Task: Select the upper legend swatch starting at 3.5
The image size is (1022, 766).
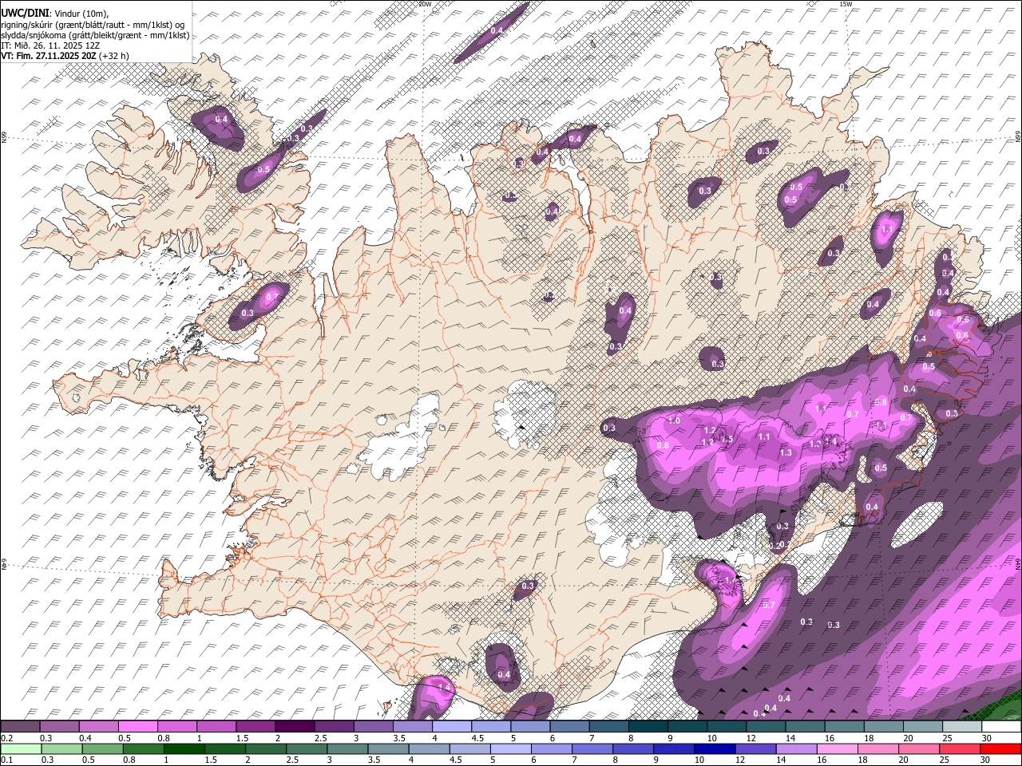Action: (413, 727)
